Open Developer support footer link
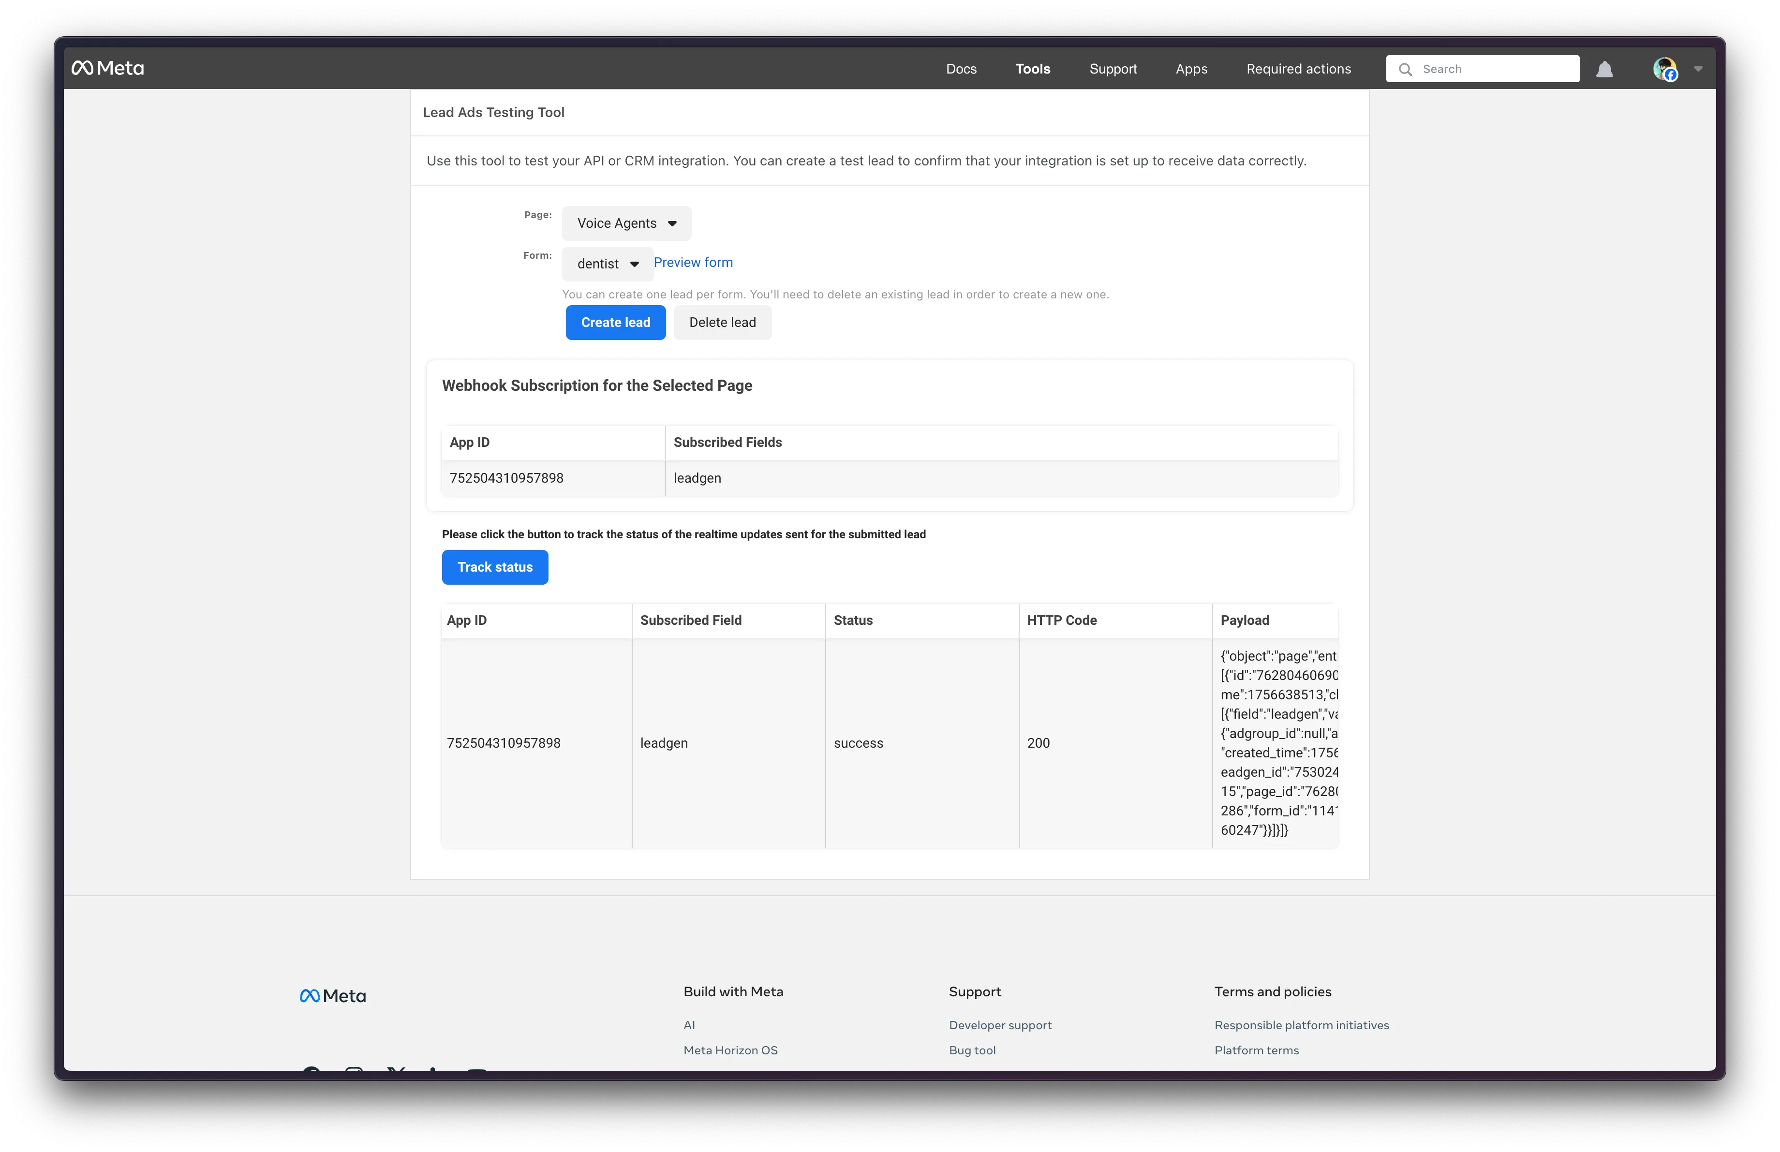 pos(1000,1025)
